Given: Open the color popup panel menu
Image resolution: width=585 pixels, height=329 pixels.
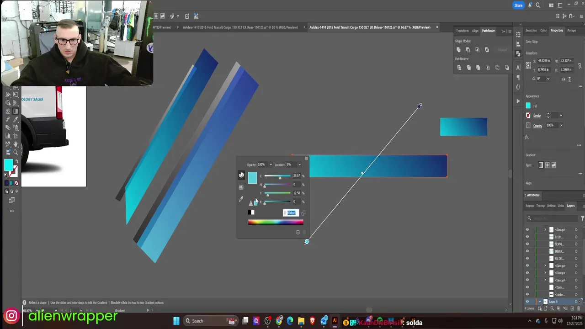Looking at the screenshot, I should coord(306,158).
